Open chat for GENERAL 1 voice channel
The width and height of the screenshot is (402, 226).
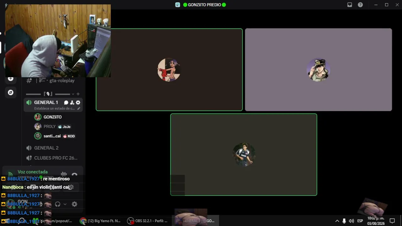click(x=66, y=102)
